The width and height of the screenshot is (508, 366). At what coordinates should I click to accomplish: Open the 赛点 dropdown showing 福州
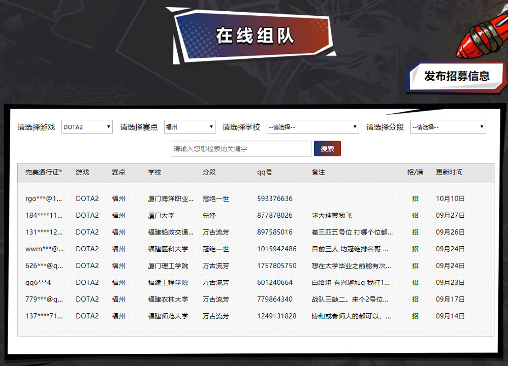pyautogui.click(x=189, y=126)
